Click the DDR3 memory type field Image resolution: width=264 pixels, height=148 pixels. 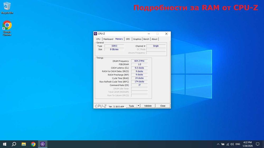(x=114, y=46)
